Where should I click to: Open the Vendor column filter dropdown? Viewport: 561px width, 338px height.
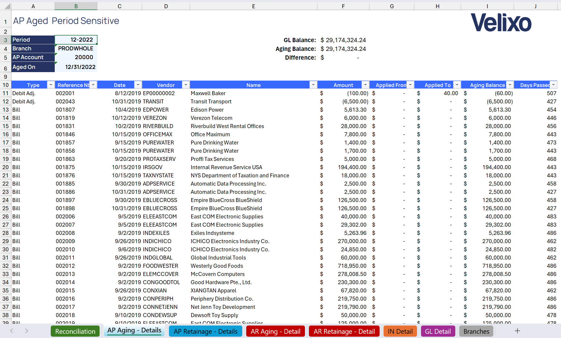point(186,85)
